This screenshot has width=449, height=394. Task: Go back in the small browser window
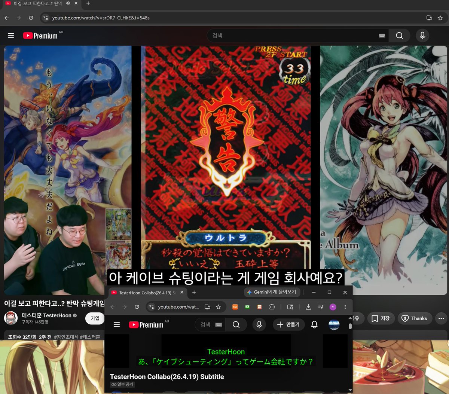(113, 307)
